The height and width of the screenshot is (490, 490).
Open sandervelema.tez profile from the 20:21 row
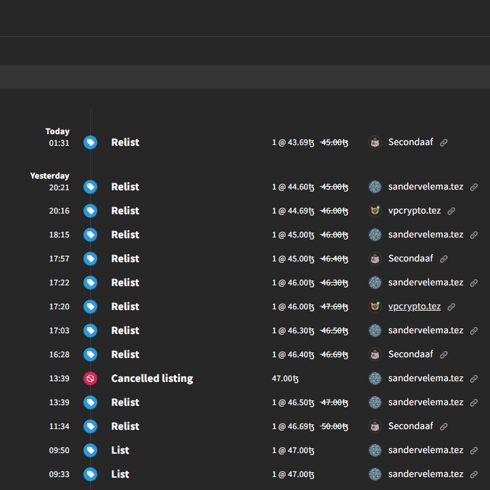coord(426,187)
